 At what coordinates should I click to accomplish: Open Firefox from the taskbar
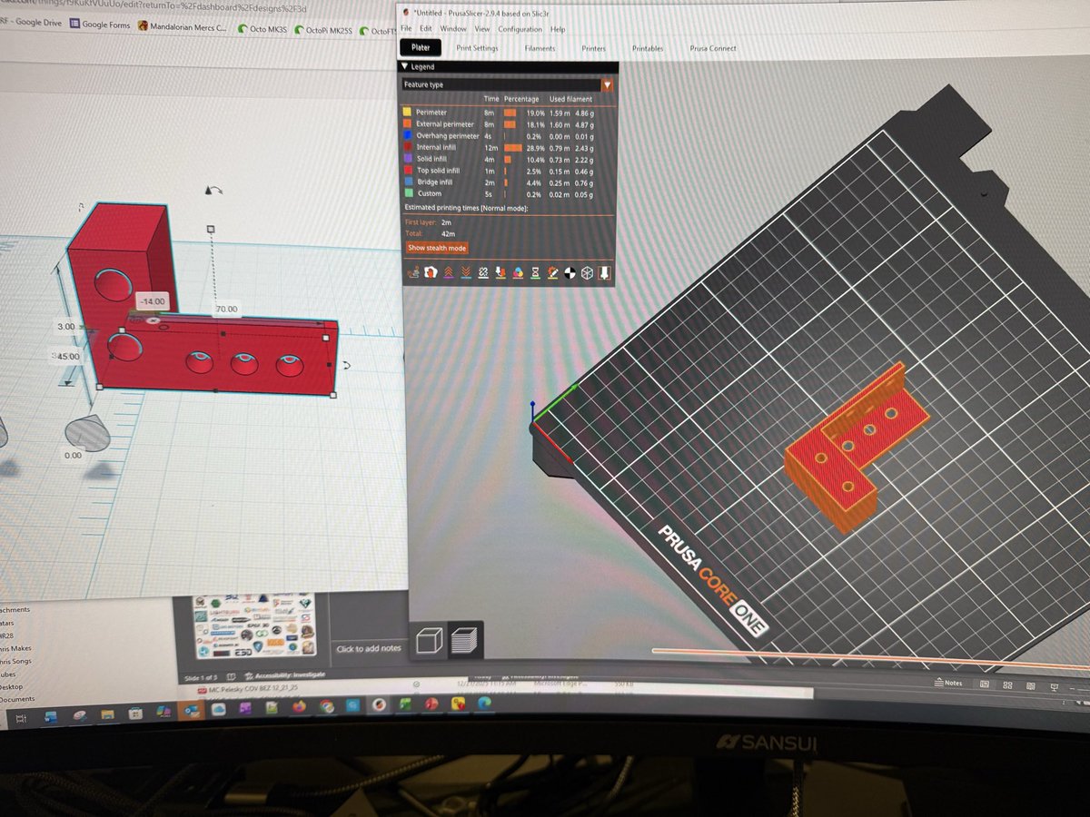299,705
